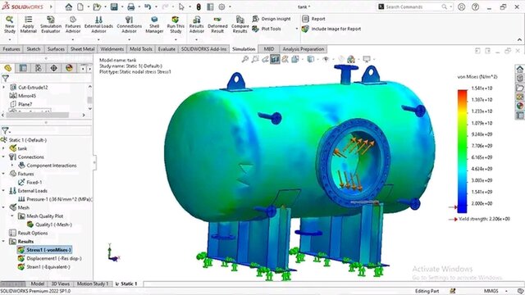Open the Edit Appearance color wheel
Viewport: 525px width, 295px height.
[x=351, y=59]
